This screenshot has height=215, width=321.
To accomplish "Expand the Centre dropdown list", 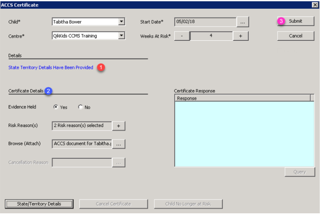I will pos(121,36).
